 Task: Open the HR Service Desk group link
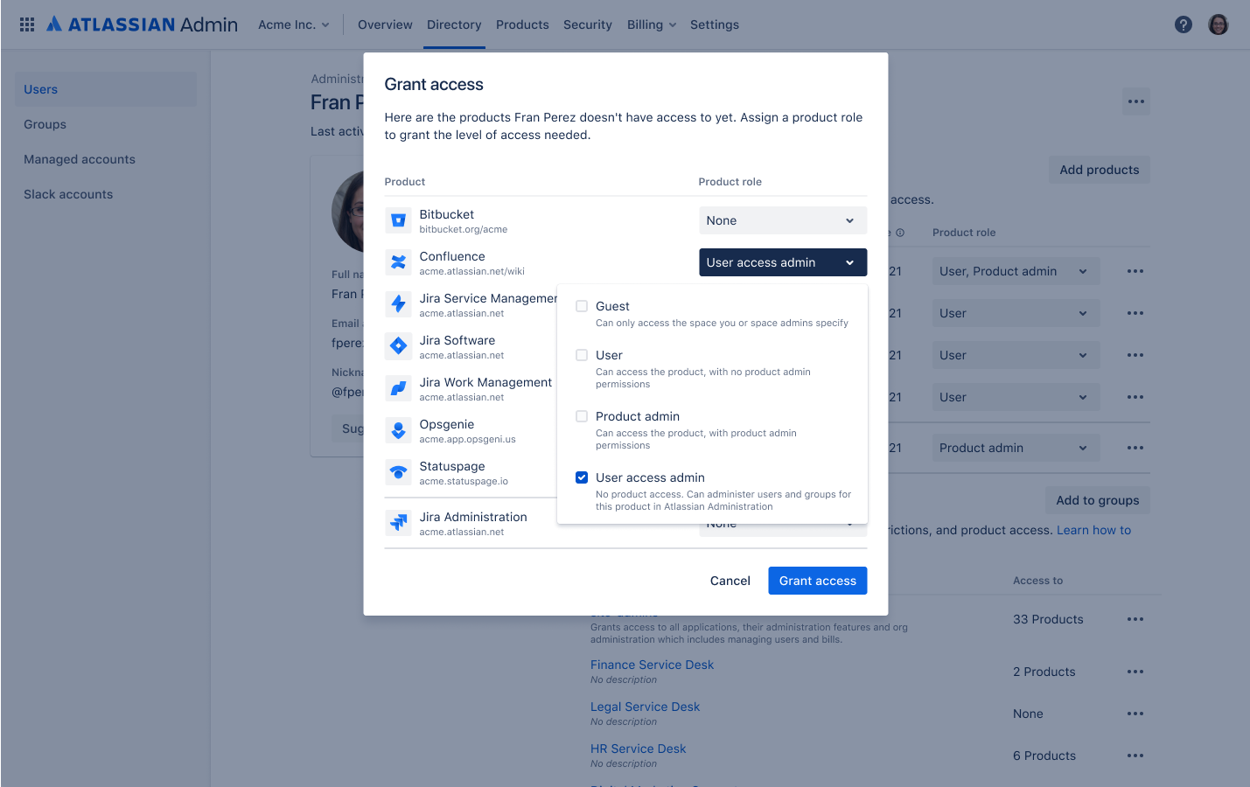[638, 749]
